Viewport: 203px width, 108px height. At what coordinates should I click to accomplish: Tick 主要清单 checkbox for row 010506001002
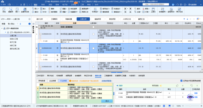pos(94,48)
